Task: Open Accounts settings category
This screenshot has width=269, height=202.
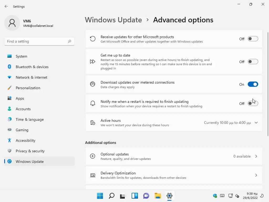Action: 39,109
